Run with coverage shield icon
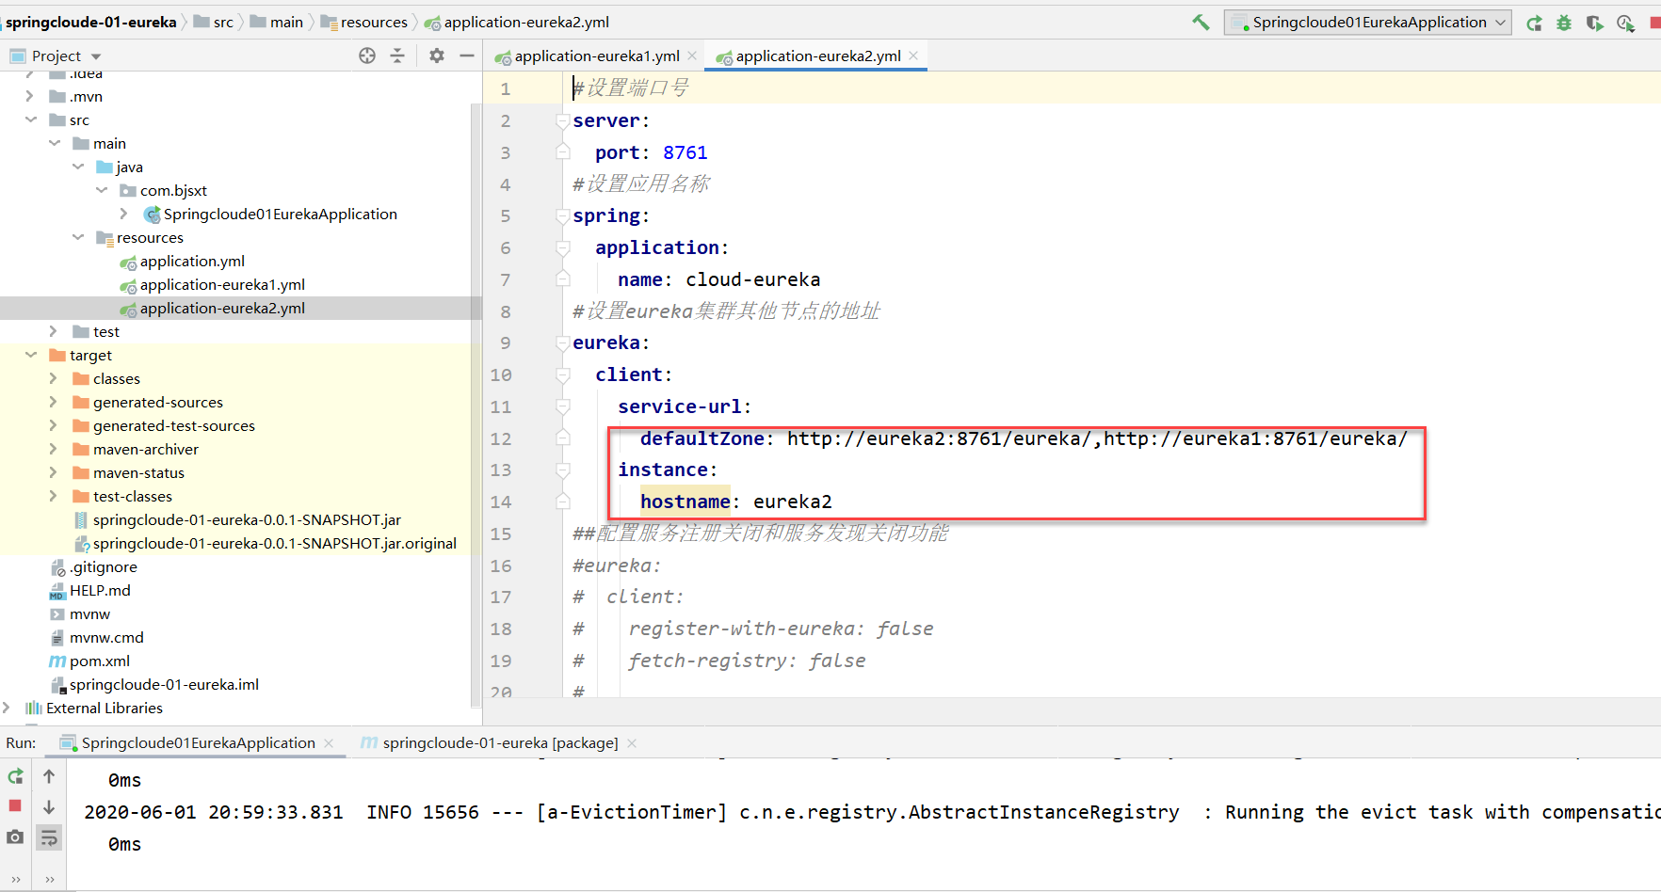The width and height of the screenshot is (1661, 892). 1594,23
